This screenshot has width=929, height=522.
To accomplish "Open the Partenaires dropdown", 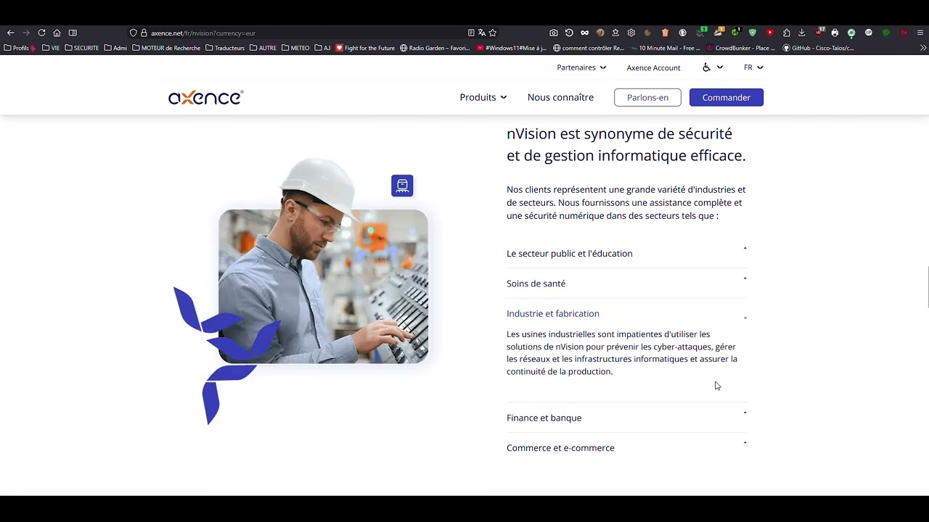I will coord(581,67).
